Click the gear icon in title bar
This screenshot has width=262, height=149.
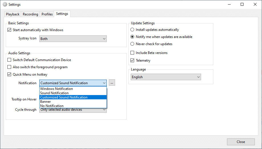click(x=5, y=4)
